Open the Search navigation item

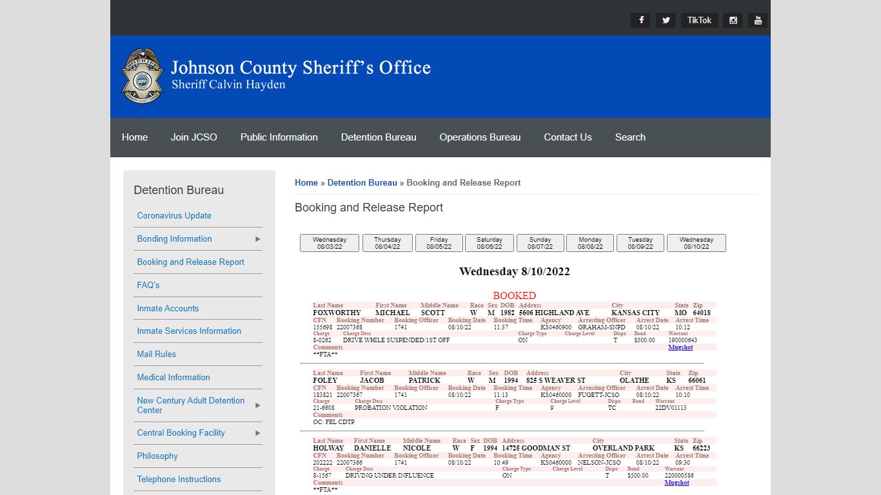[630, 137]
